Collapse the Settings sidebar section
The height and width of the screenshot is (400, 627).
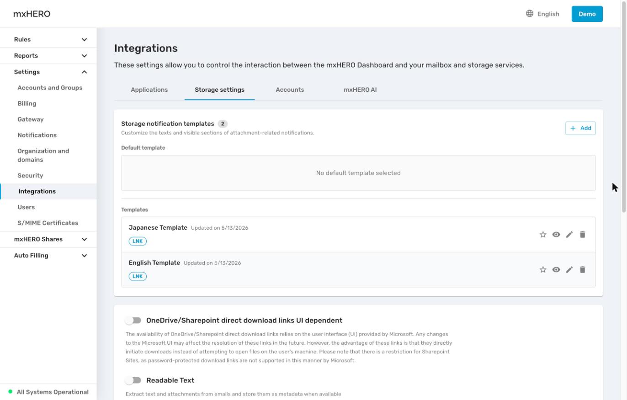(x=48, y=72)
